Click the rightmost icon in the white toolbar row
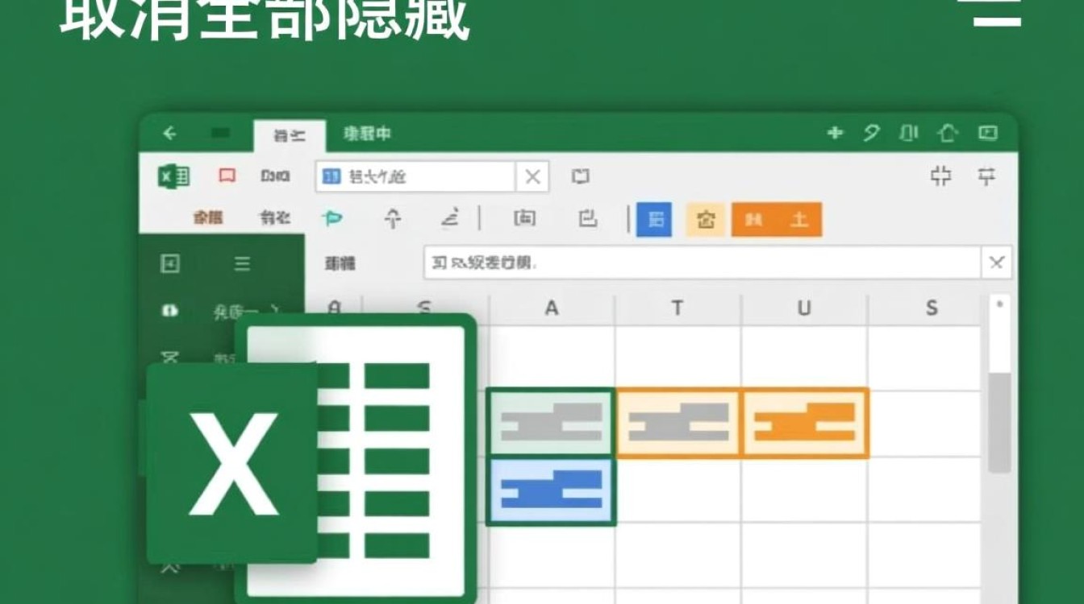Image resolution: width=1084 pixels, height=604 pixels. (986, 176)
